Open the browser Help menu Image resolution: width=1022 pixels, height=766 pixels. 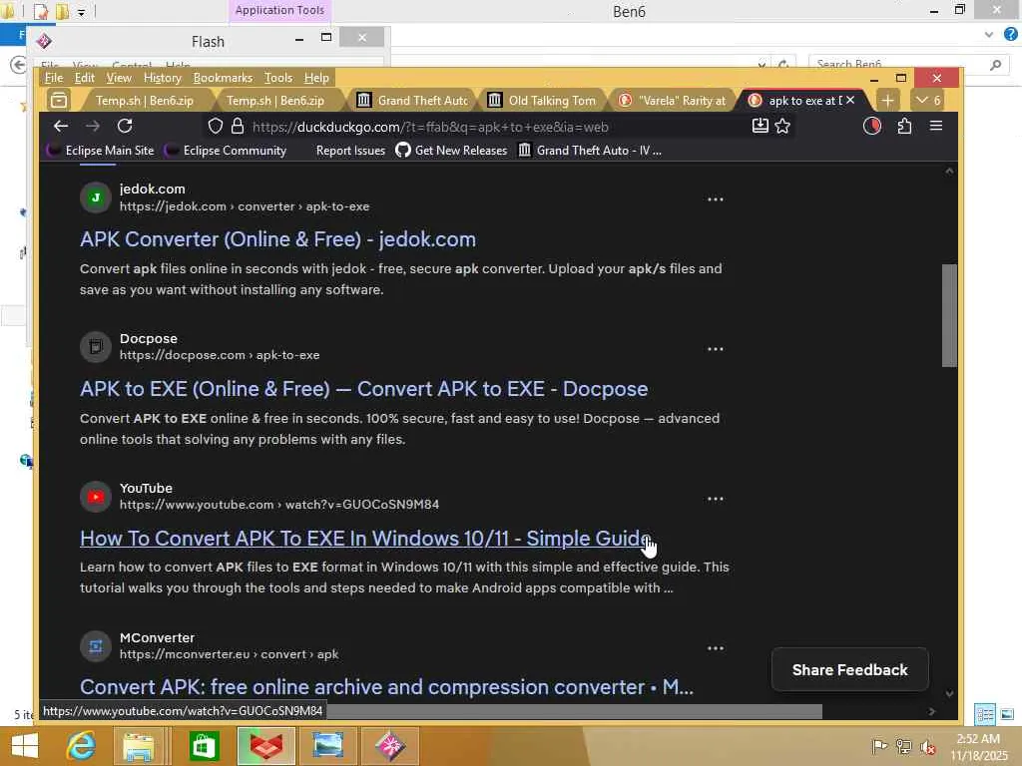coord(316,78)
